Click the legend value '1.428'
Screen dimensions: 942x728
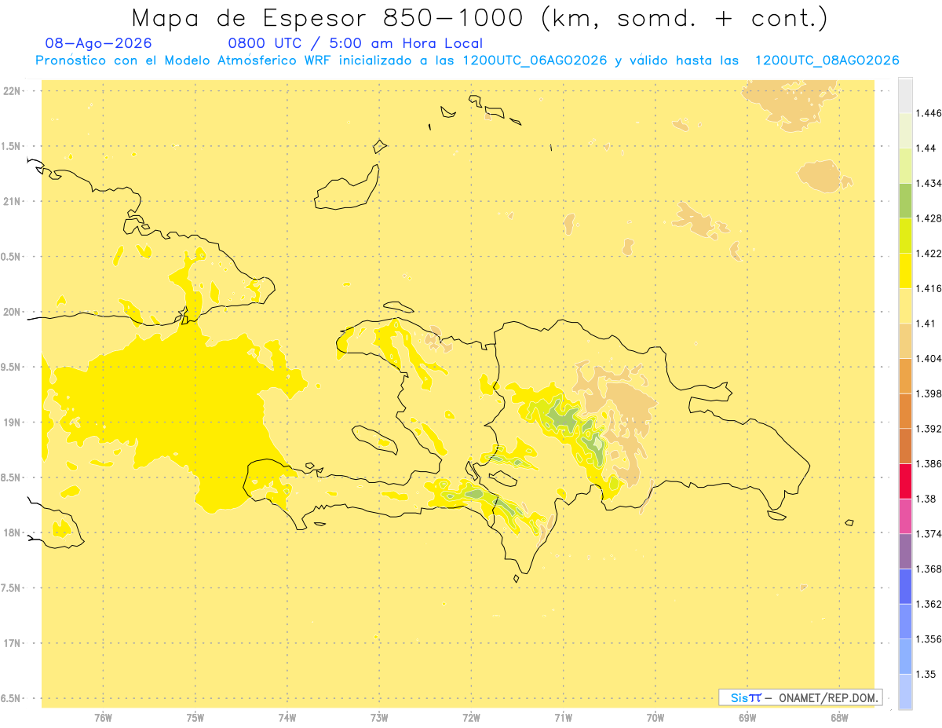point(928,218)
